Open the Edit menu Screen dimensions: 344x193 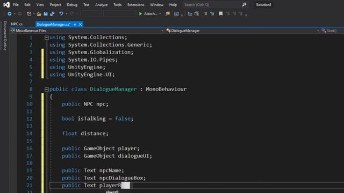27,5
